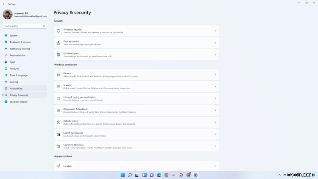Screen dimensions: 318x179
Task: Open the Diagnostics & feedback row title
Action: point(75,109)
